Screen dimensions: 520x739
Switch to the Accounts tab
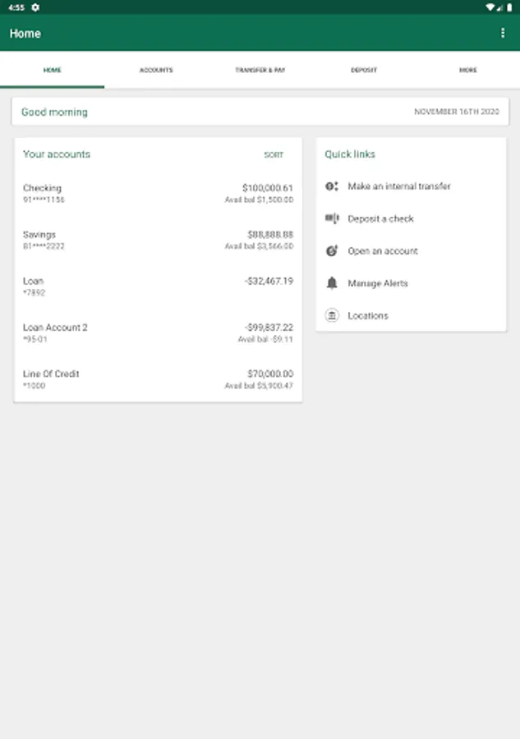[156, 70]
